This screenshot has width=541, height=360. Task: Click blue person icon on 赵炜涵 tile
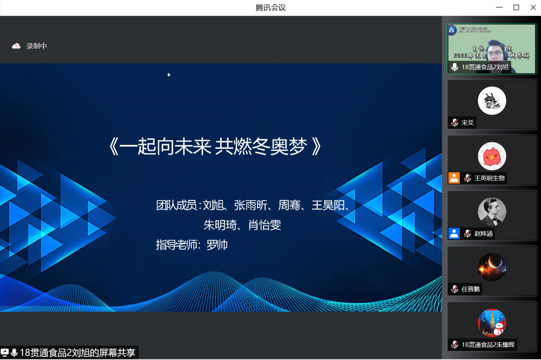pyautogui.click(x=454, y=233)
